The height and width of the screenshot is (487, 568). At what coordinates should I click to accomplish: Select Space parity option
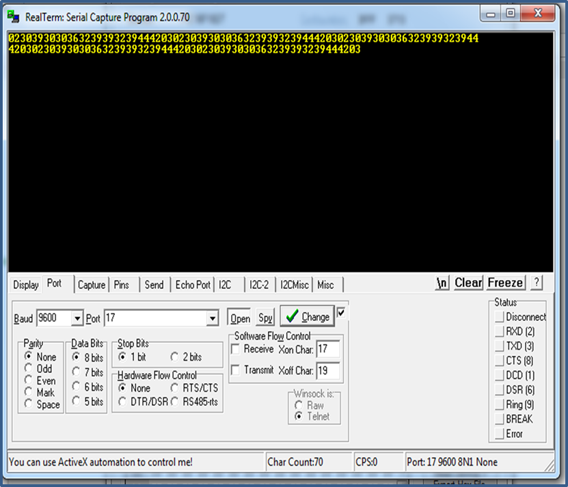42,404
